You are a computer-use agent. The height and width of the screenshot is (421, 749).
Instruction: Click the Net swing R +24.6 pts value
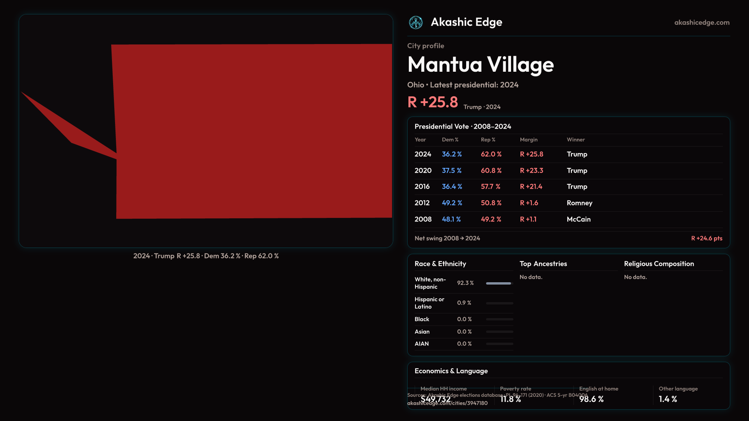pyautogui.click(x=706, y=239)
